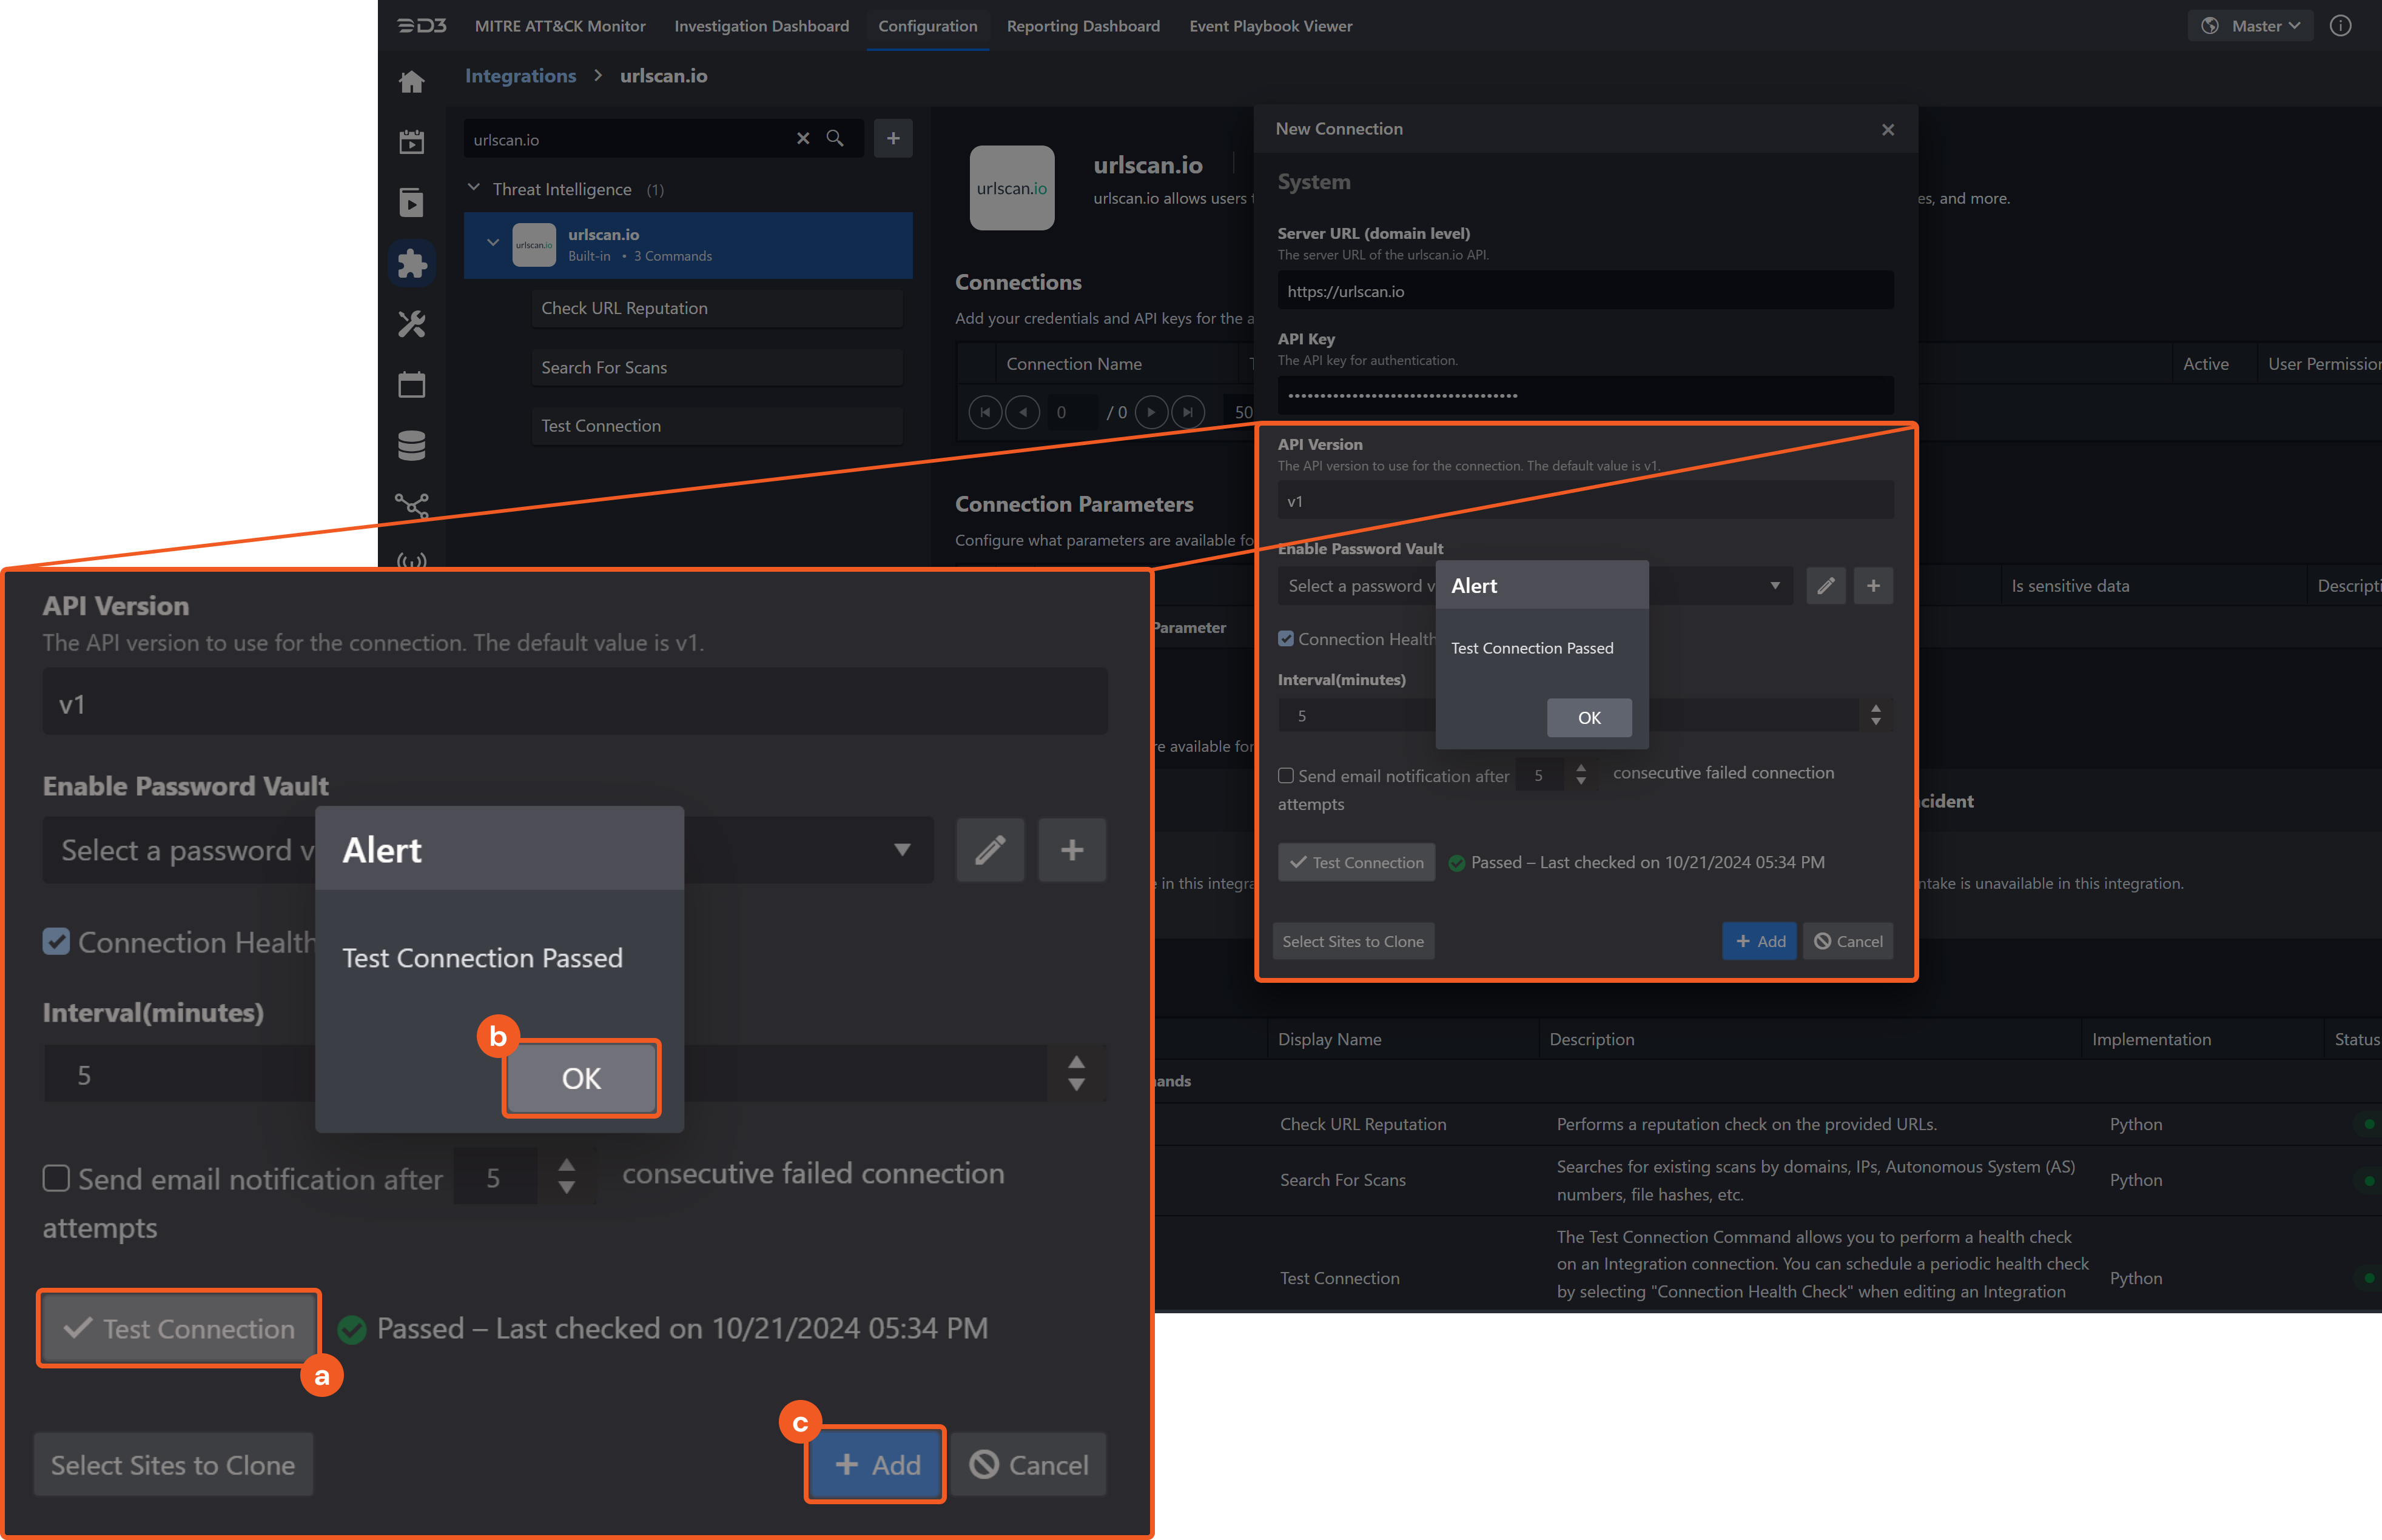Click the info icon in the top right
2382x1540 pixels.
(x=2340, y=26)
